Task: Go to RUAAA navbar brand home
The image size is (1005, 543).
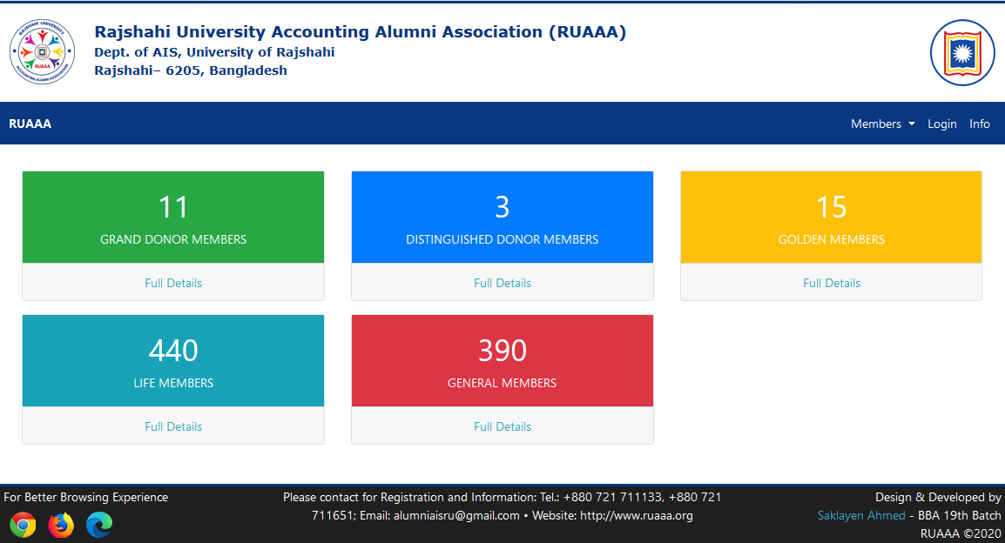Action: [x=30, y=124]
